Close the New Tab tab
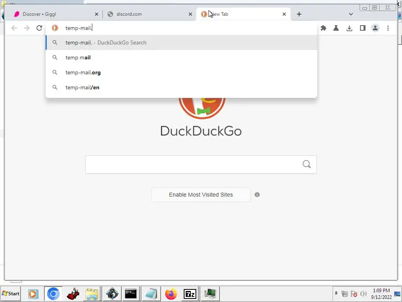The width and height of the screenshot is (402, 302). coord(284,15)
